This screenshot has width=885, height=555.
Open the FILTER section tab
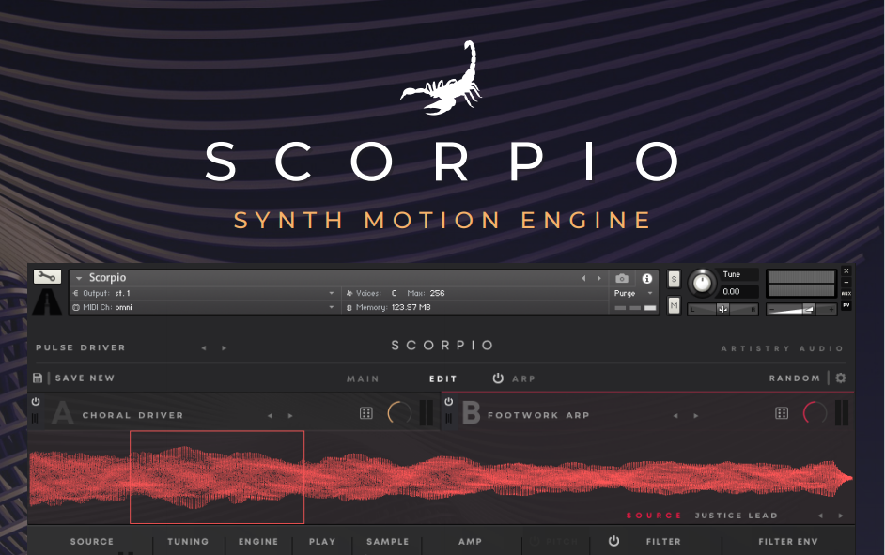coord(663,542)
